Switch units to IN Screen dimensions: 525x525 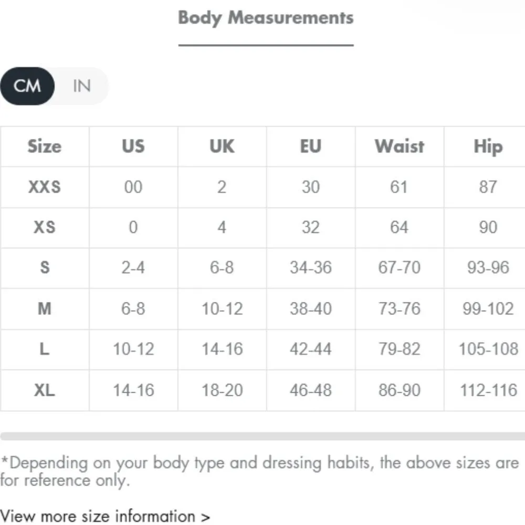coord(82,86)
